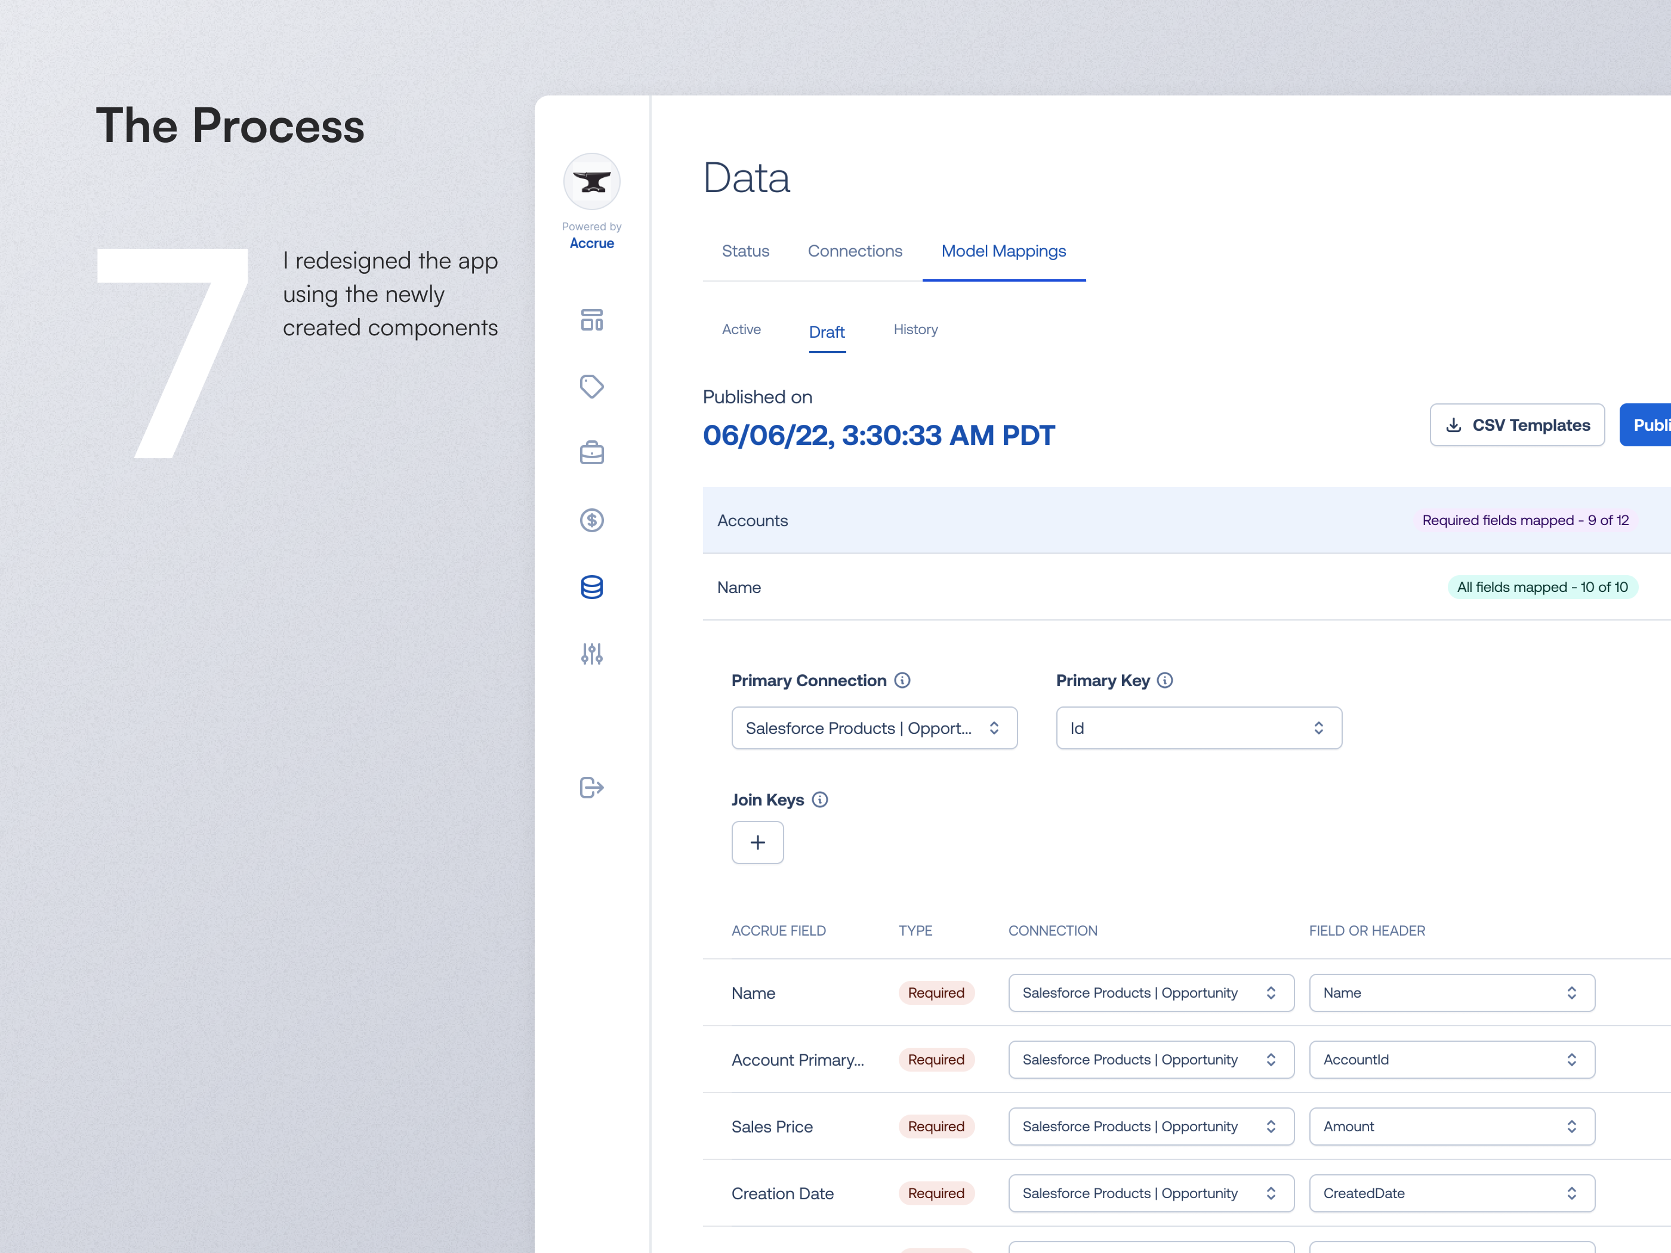Viewport: 1671px width, 1253px height.
Task: Select the Active mappings view
Action: [x=741, y=329]
